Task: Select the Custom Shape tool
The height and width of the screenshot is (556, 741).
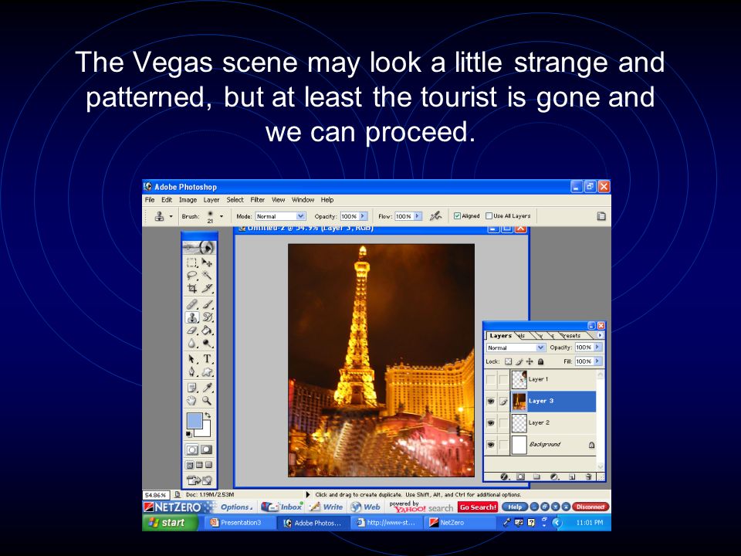Action: tap(207, 372)
